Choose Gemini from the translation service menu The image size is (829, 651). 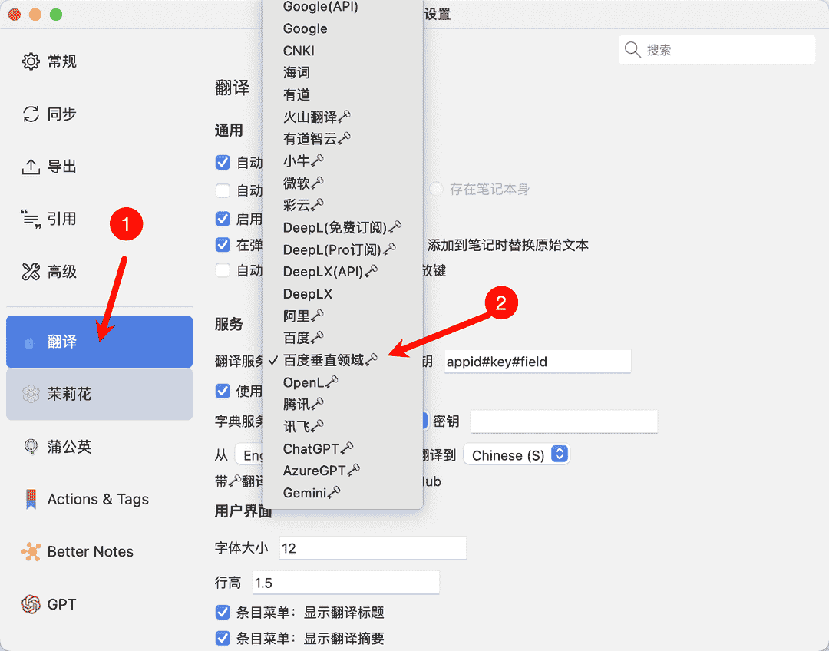pos(306,492)
